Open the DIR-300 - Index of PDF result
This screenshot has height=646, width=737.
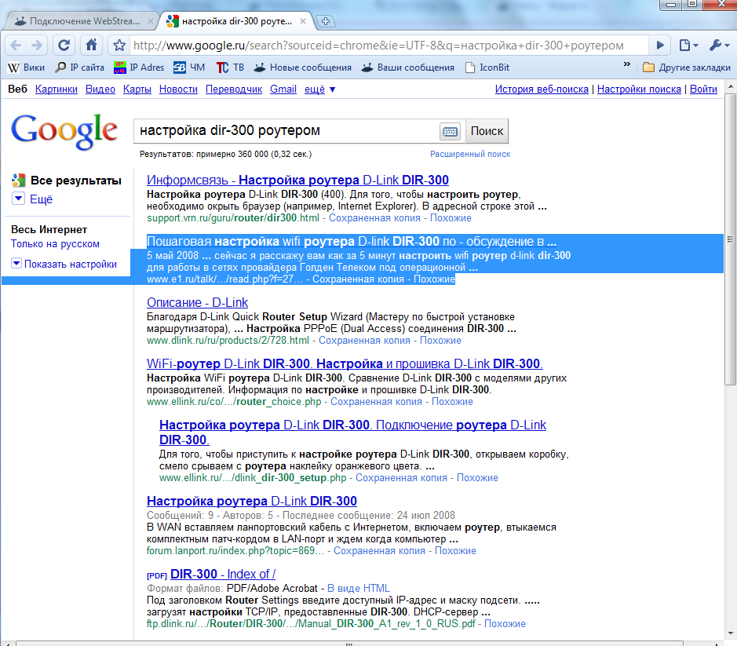tap(223, 574)
